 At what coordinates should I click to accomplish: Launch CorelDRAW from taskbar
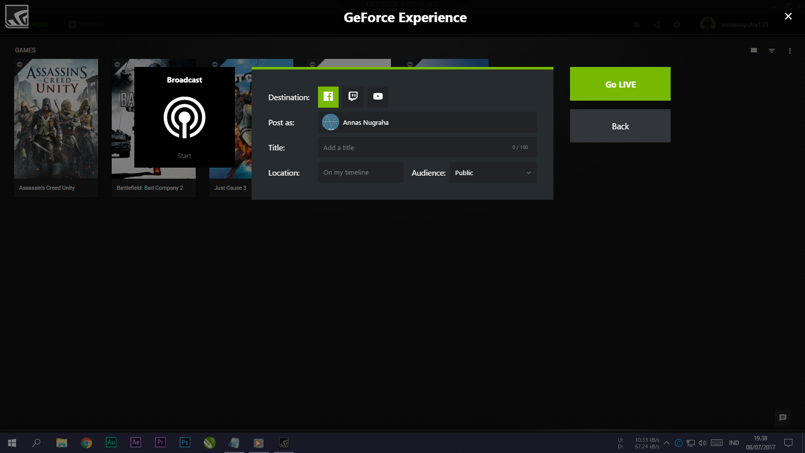pyautogui.click(x=210, y=442)
